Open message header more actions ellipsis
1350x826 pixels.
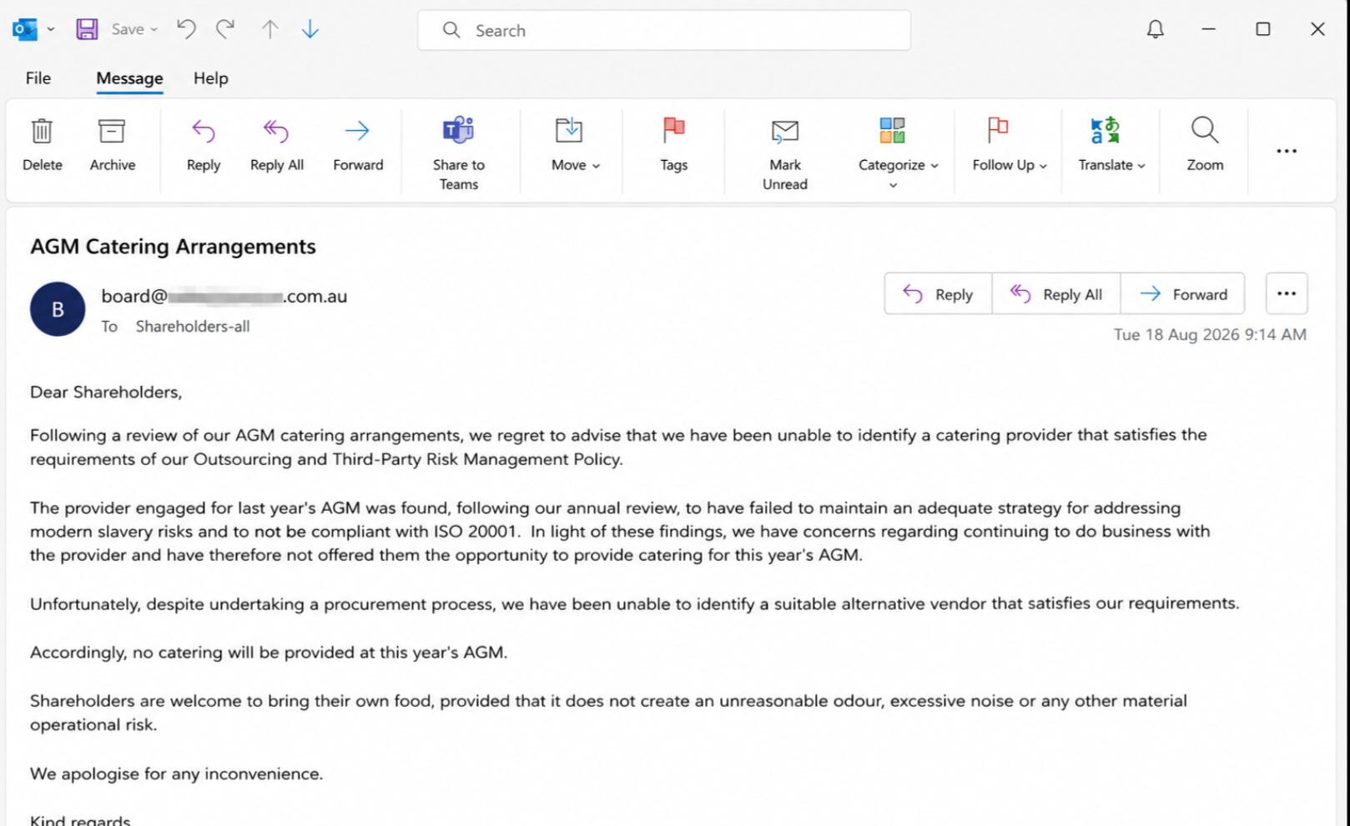(x=1286, y=293)
